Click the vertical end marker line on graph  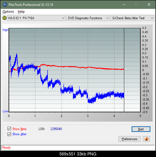124,70
